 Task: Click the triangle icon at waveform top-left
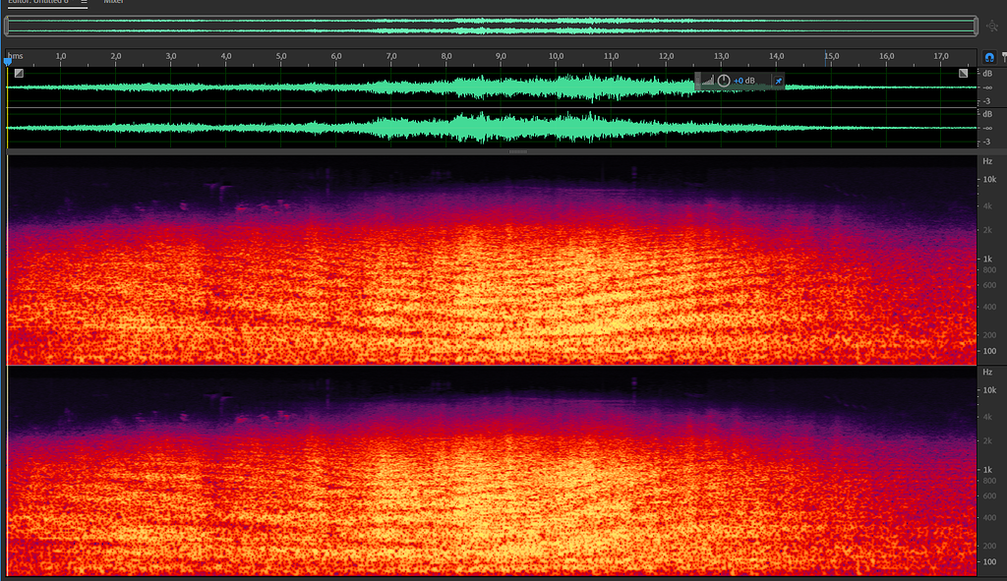tap(18, 72)
